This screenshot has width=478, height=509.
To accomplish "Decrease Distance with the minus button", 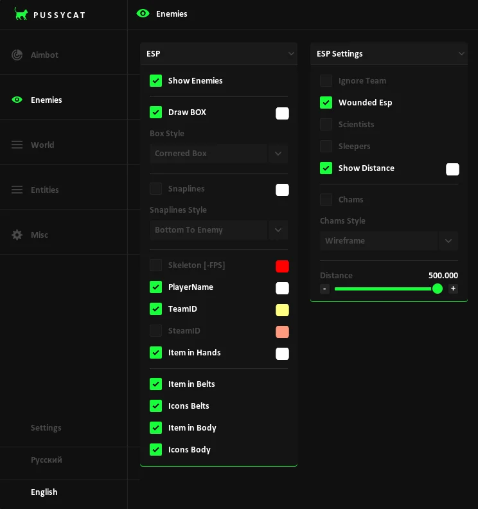I will (x=324, y=289).
